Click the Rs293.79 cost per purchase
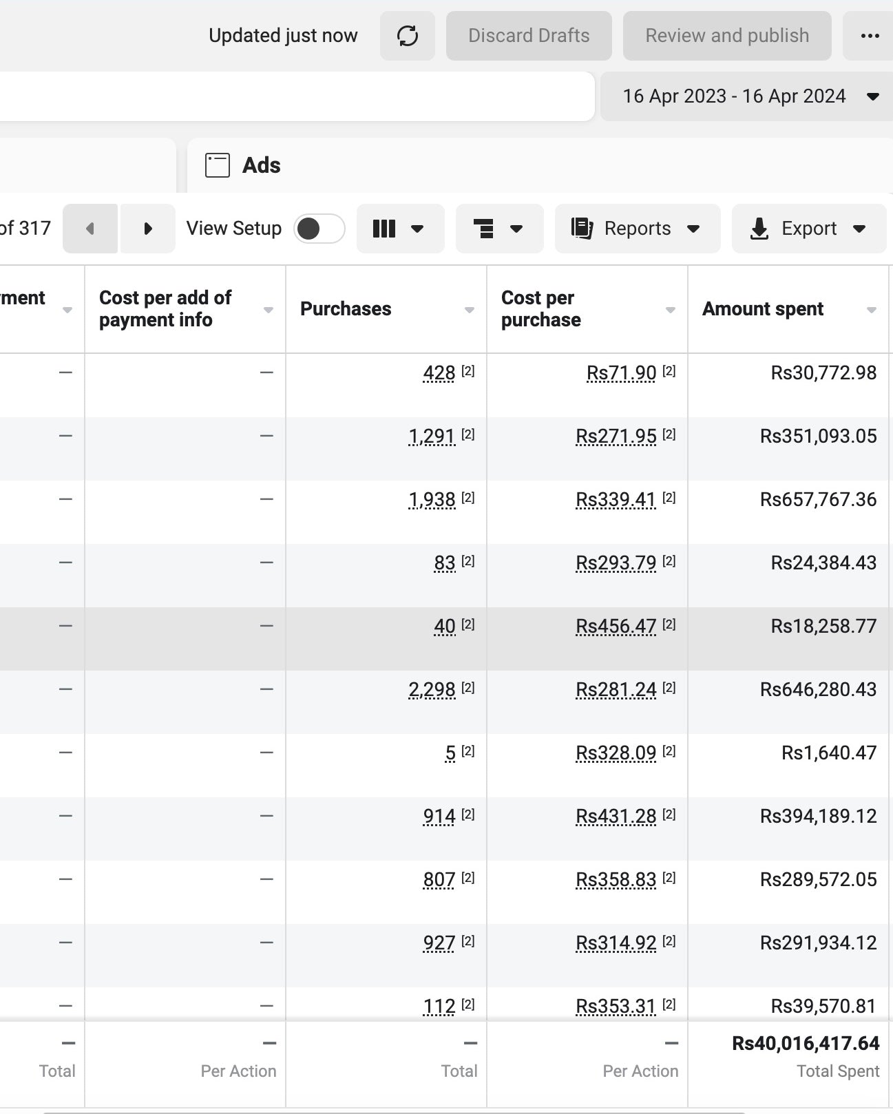893x1114 pixels. point(616,563)
